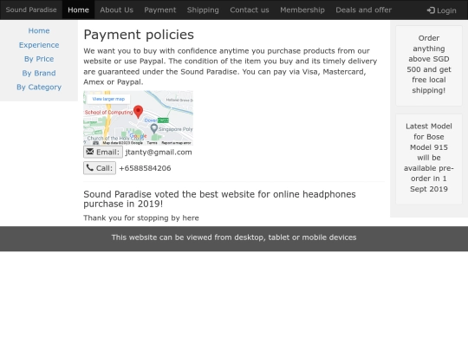468x351 pixels.
Task: Click the envelope icon on Email button
Action: [x=89, y=152]
